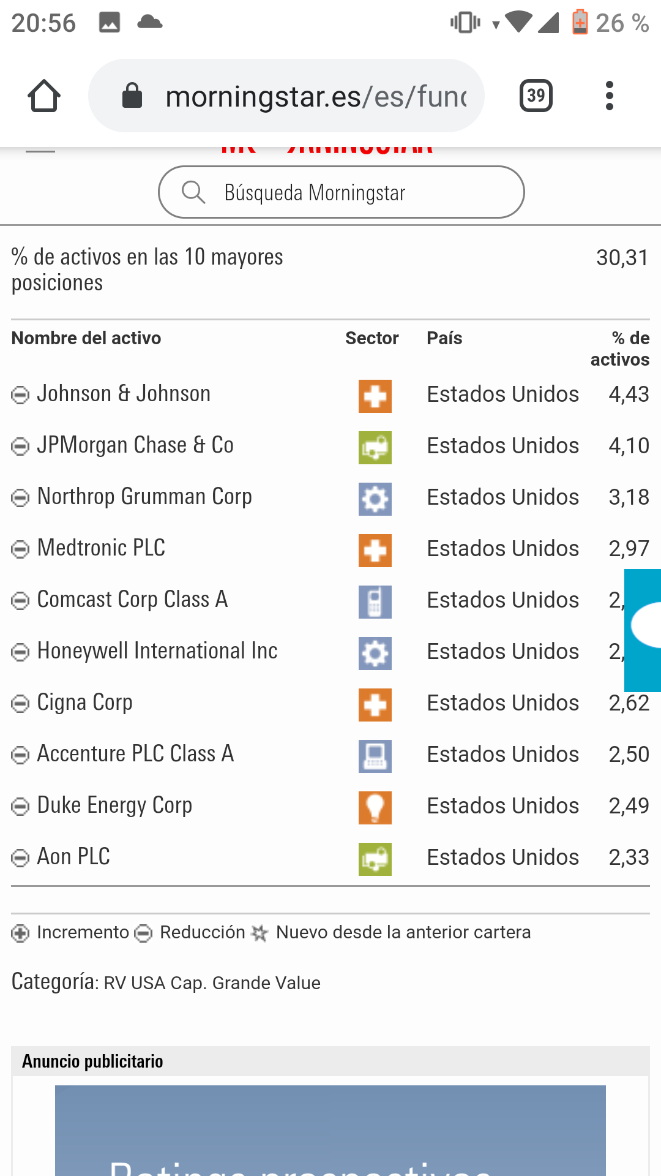
Task: Tap the reduction icon beside Cigna Corp
Action: click(x=20, y=704)
